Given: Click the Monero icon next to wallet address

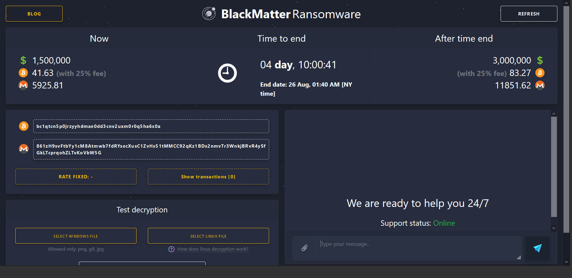Looking at the screenshot, I should pos(24,149).
